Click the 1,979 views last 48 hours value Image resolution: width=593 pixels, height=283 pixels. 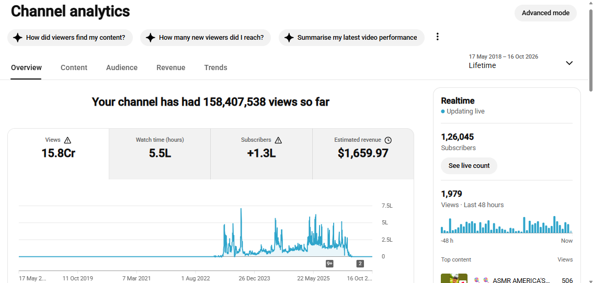pos(452,194)
